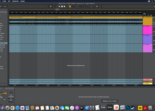Click Ableton Live 11 Suite Dock icon

click(110, 107)
